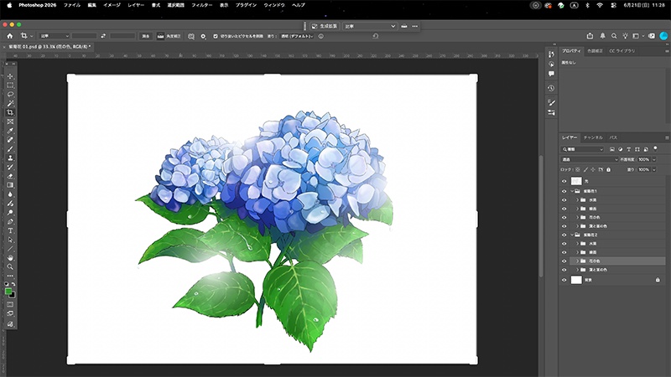Click the green foreground color swatch
This screenshot has height=377, width=671.
(8, 292)
